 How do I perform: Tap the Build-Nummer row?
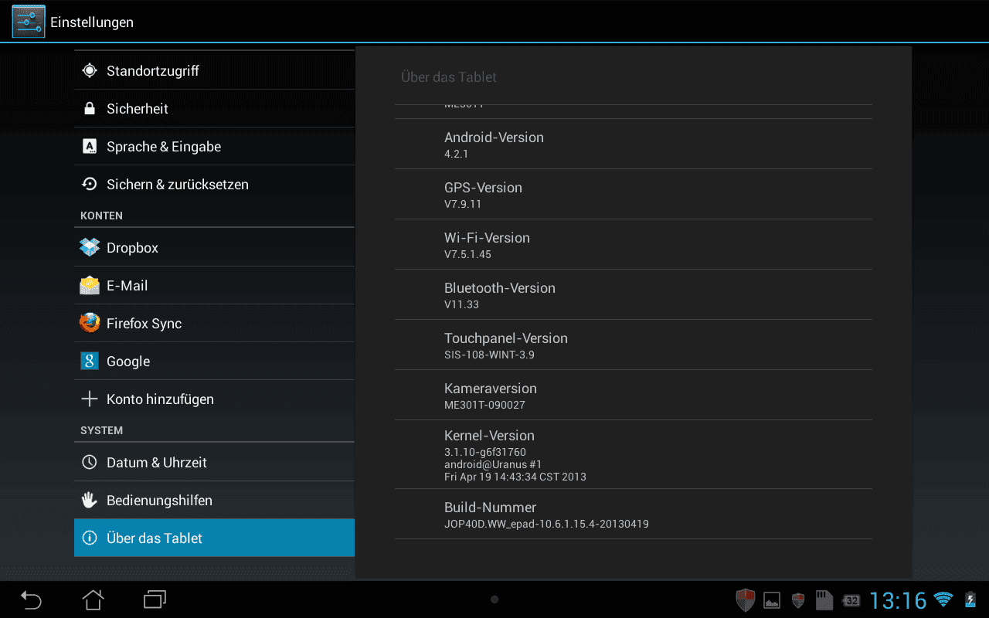tap(634, 514)
